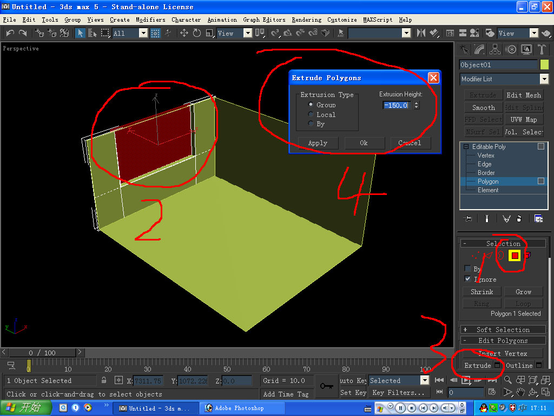
Task: Click the Pan hand viewport tool
Action: pyautogui.click(x=520, y=392)
